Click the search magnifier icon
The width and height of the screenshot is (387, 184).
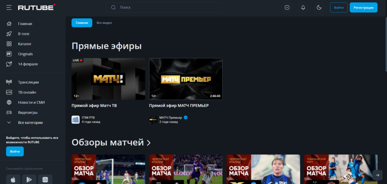pyautogui.click(x=113, y=8)
